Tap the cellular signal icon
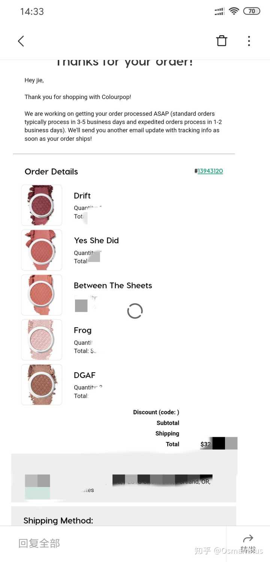The height and width of the screenshot is (562, 270). tap(220, 12)
